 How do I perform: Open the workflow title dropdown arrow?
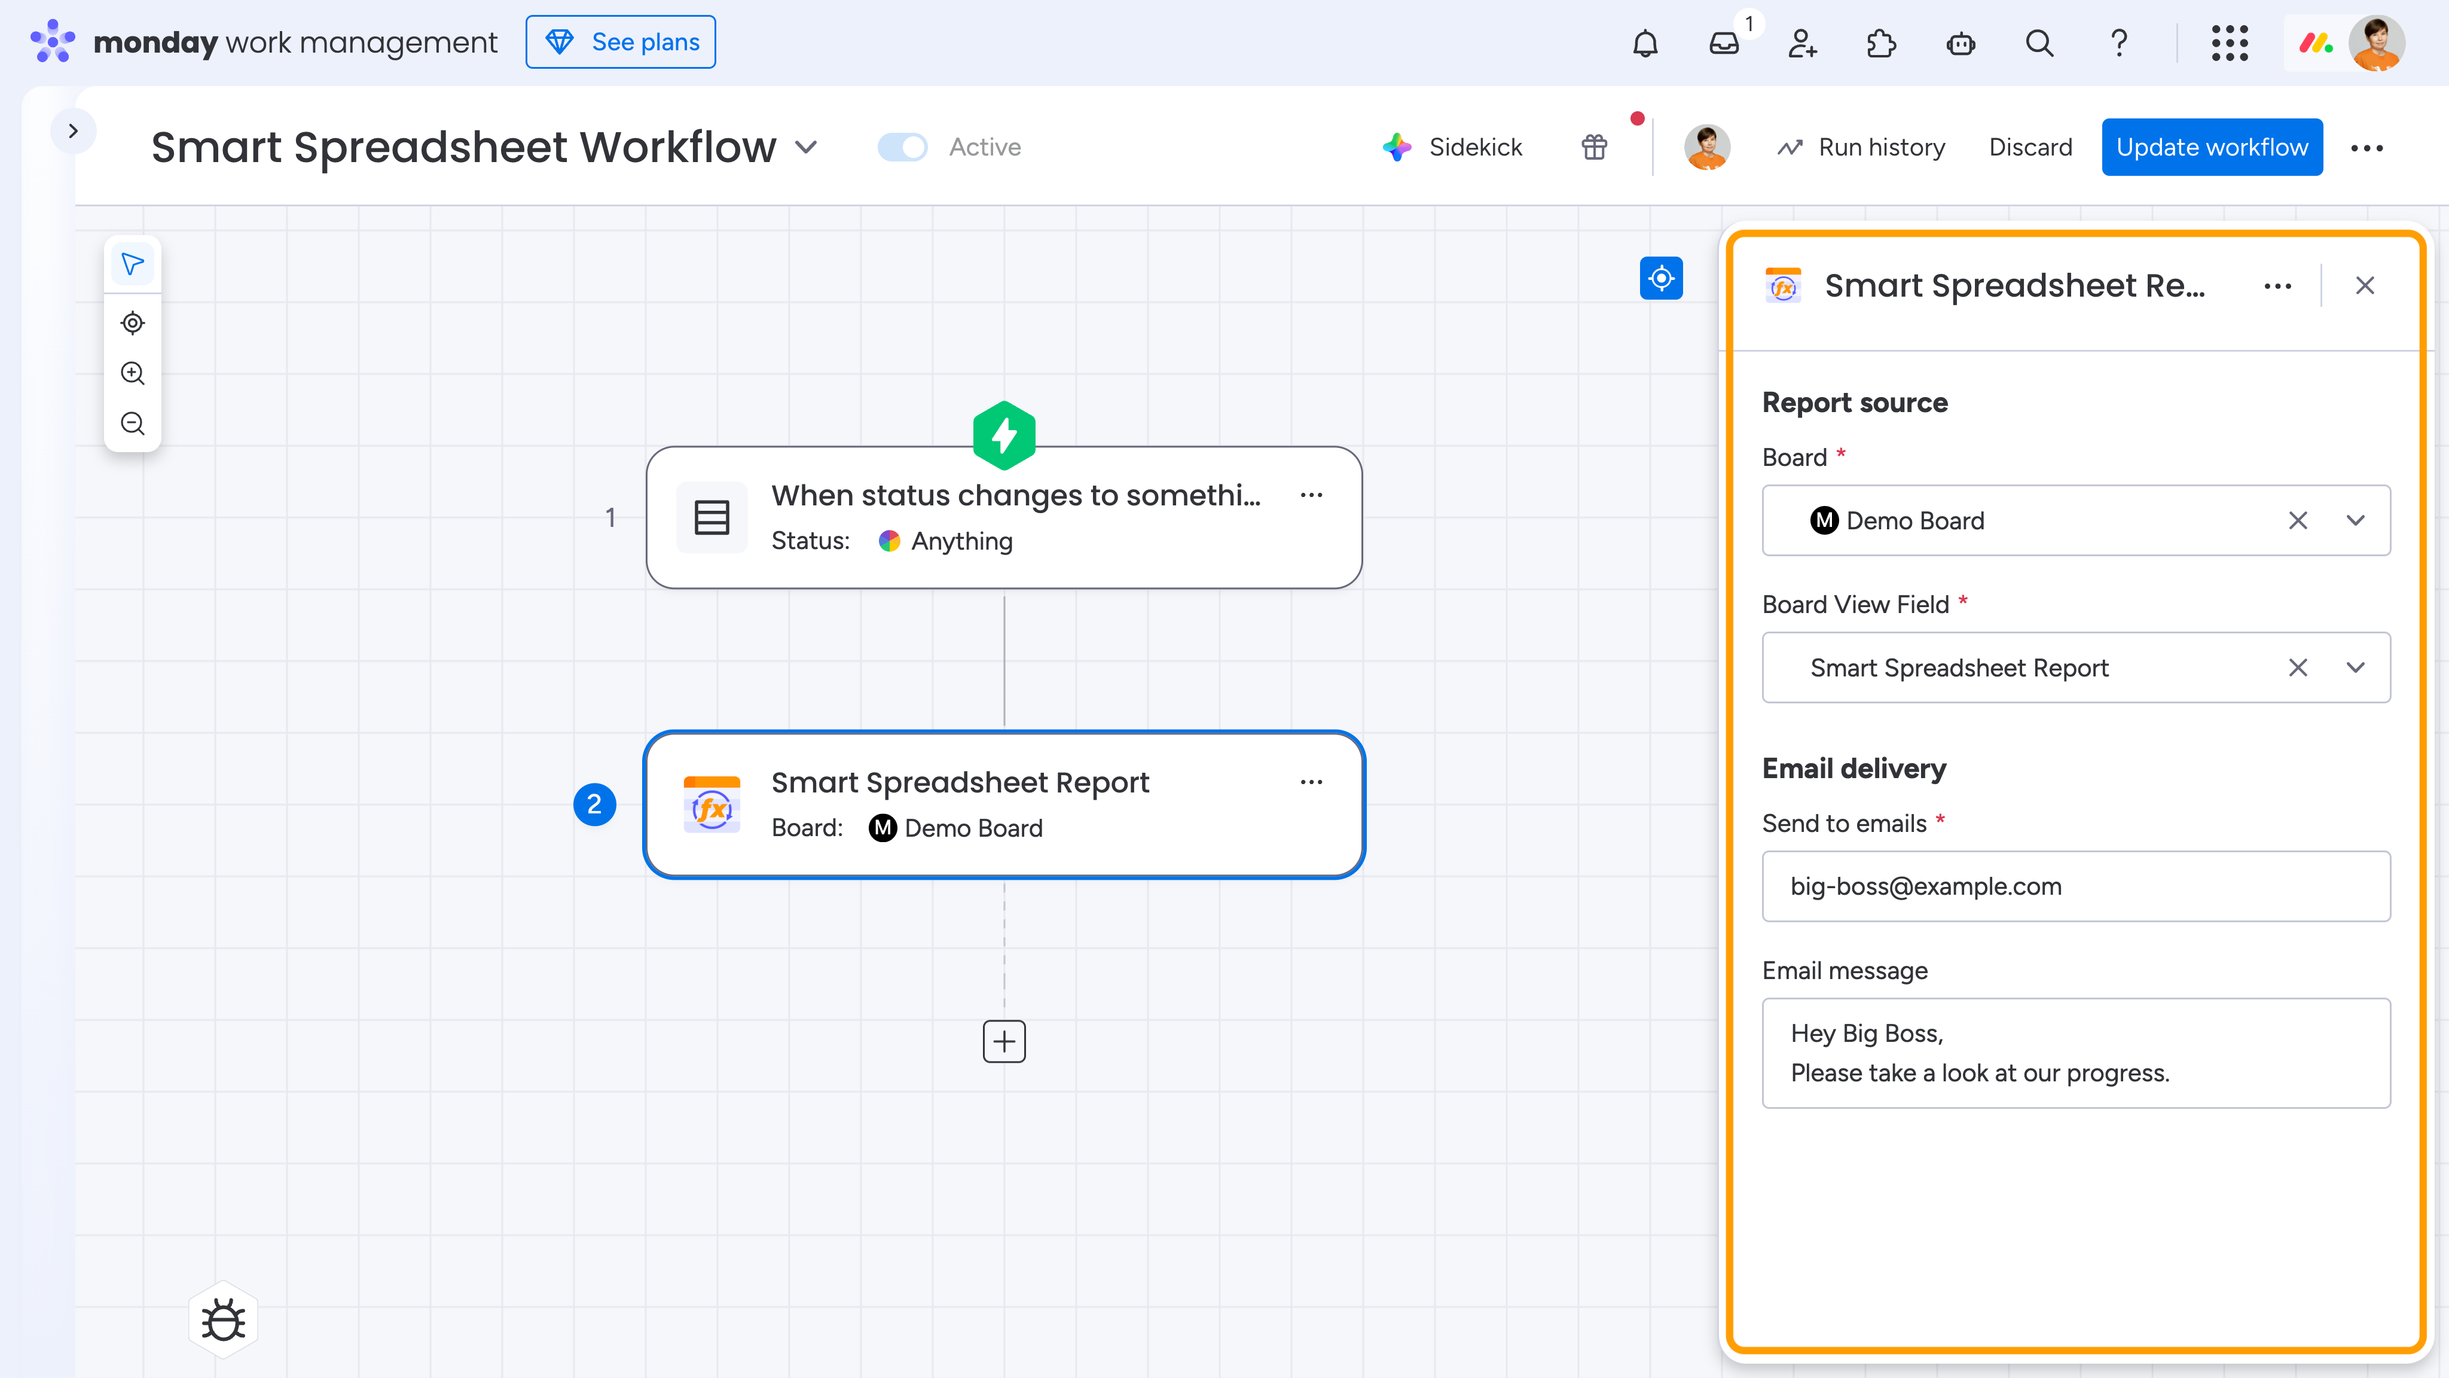tap(806, 147)
